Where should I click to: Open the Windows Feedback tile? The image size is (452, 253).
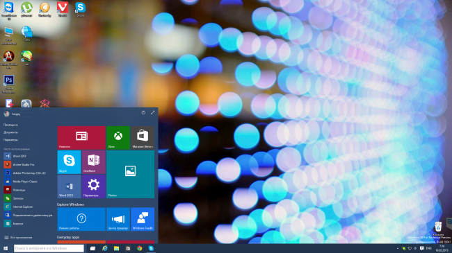(x=143, y=219)
